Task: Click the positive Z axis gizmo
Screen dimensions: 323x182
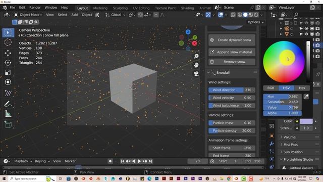Action: pos(188,32)
